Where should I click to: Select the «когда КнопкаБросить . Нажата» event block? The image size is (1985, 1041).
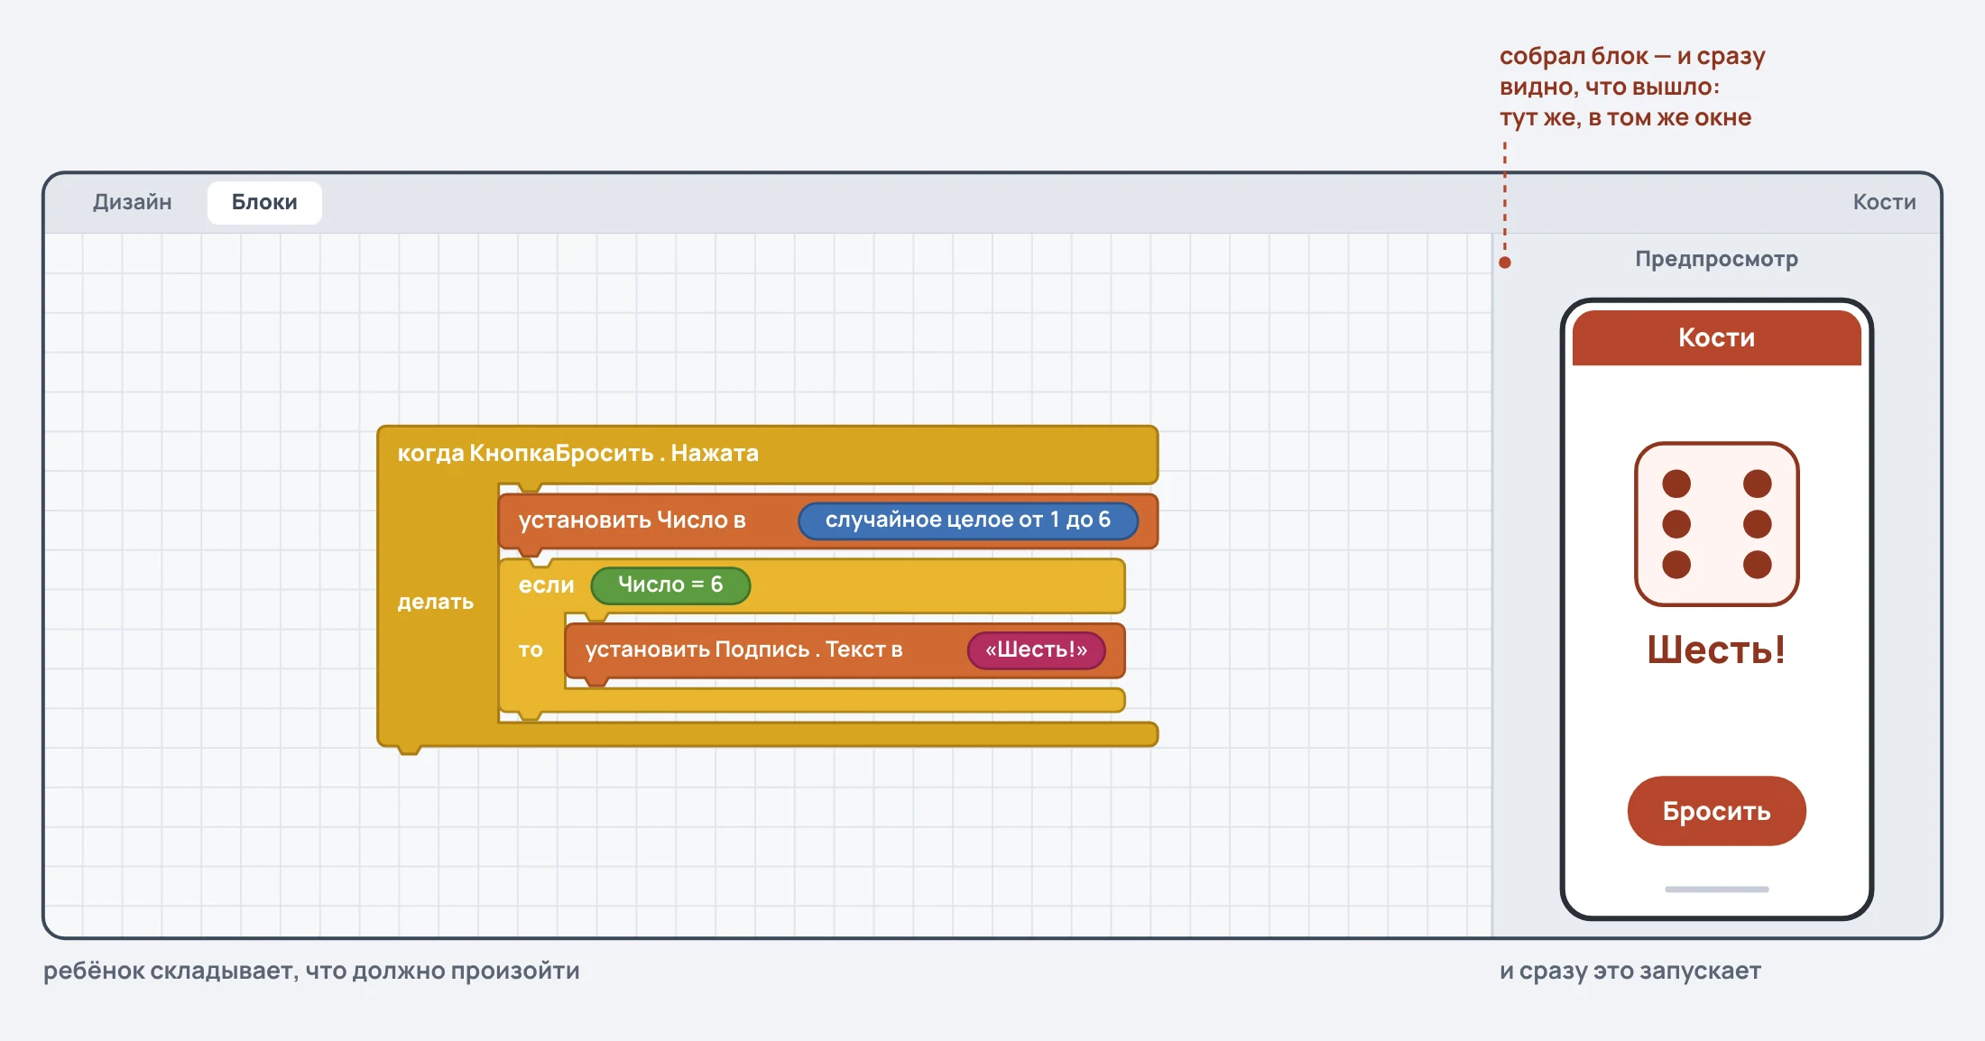577,453
